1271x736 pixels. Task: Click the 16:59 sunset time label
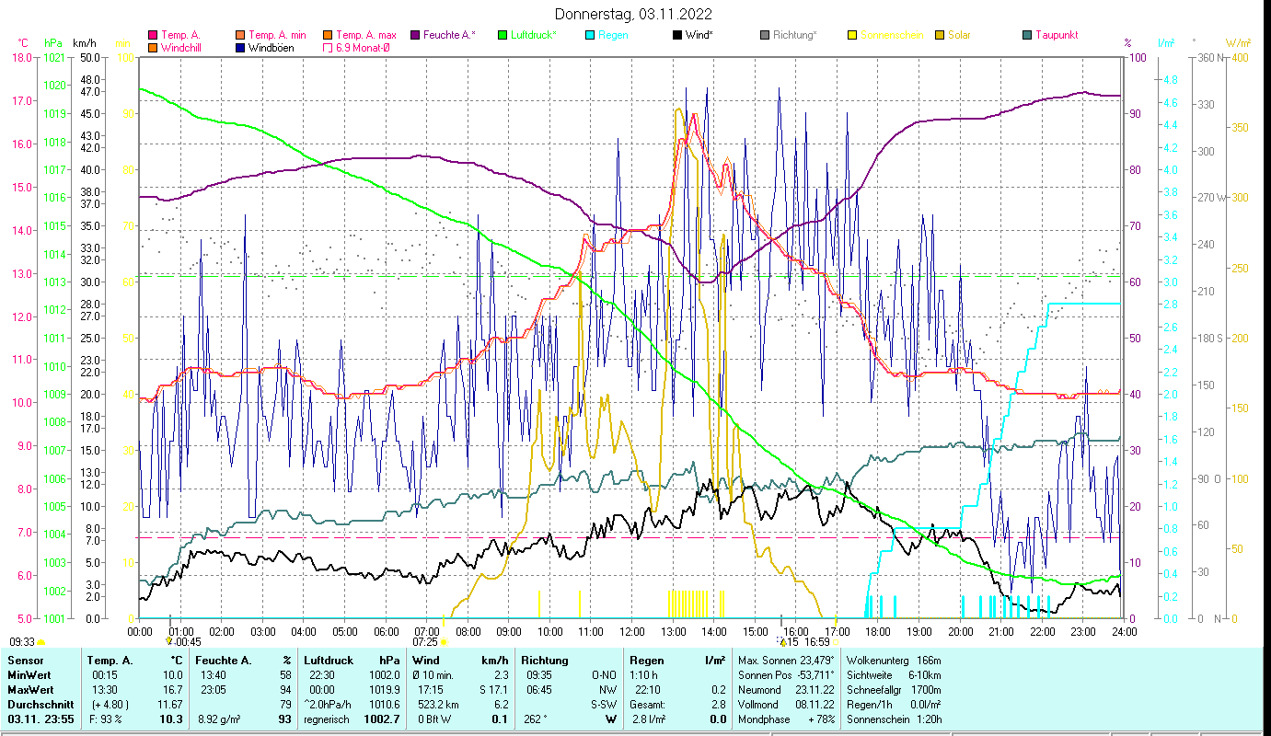pyautogui.click(x=816, y=642)
